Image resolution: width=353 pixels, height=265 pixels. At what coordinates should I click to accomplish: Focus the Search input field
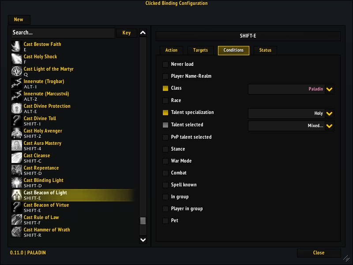63,33
